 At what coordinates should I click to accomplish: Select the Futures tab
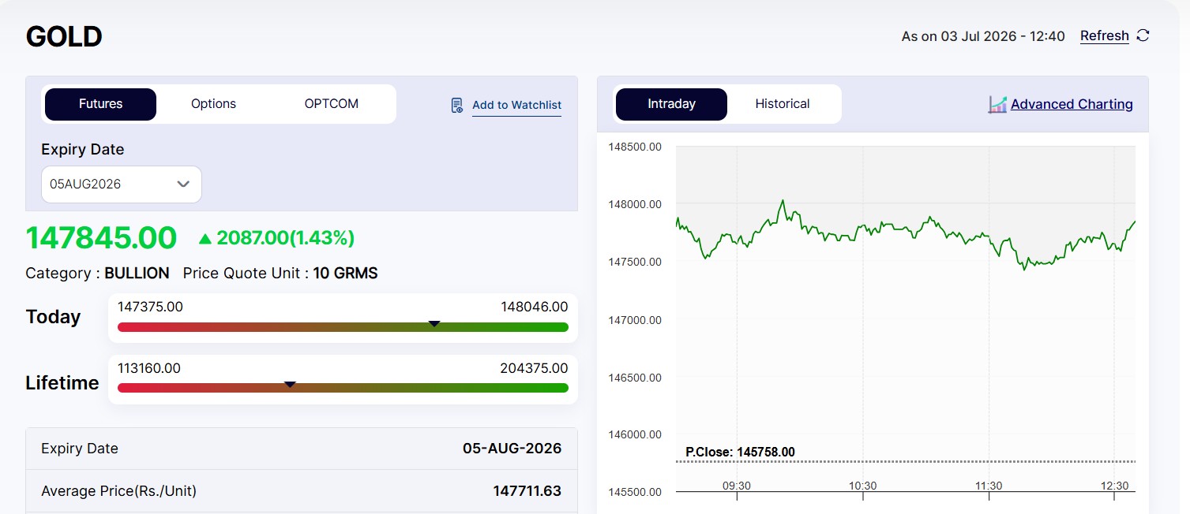click(x=100, y=104)
